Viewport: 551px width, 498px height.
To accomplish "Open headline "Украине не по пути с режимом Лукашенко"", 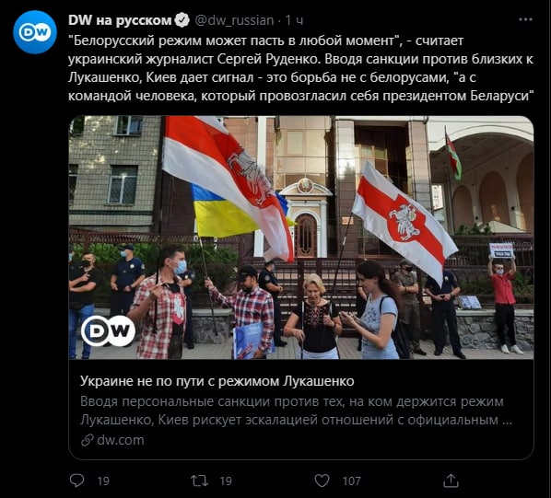I will 217,381.
